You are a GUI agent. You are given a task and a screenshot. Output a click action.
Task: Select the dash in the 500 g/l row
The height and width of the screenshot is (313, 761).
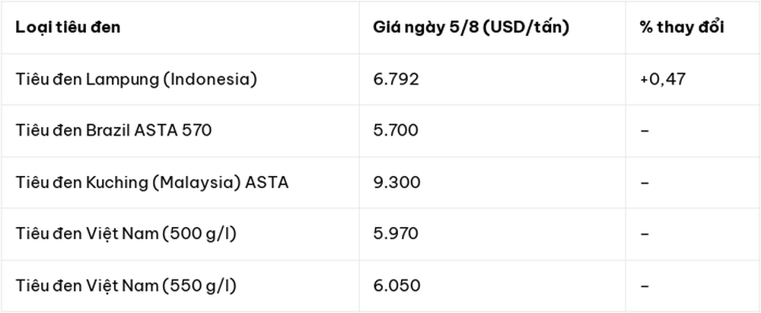click(x=645, y=235)
